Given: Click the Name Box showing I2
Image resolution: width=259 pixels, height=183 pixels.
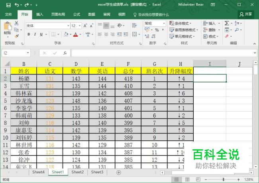Looking at the screenshot, I should click(x=16, y=53).
